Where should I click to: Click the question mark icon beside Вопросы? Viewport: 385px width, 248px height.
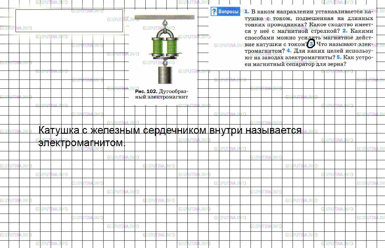[x=214, y=11]
